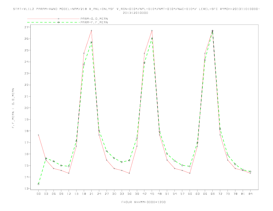Click x-axis forecast hour label 06

(x=54, y=194)
